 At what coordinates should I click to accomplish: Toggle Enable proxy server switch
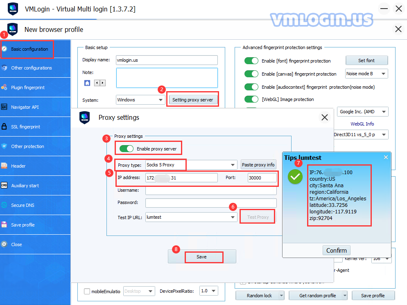(127, 149)
